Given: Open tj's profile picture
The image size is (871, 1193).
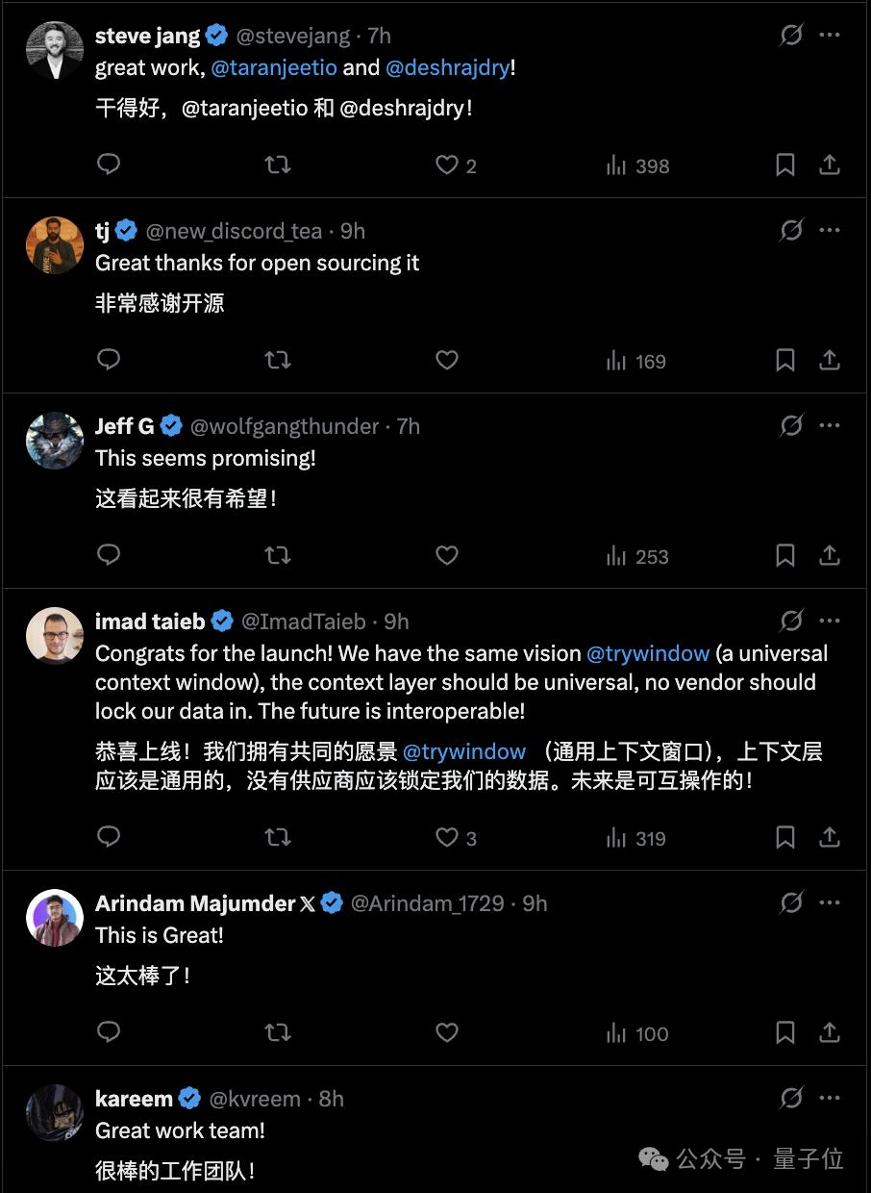Looking at the screenshot, I should tap(54, 245).
